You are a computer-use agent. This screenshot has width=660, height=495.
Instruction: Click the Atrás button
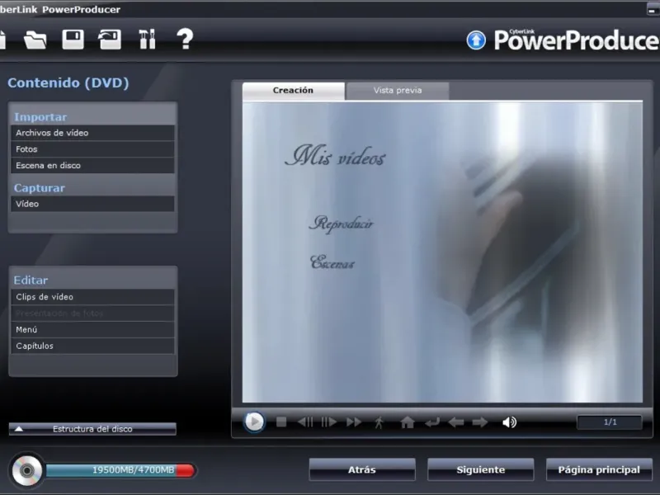pyautogui.click(x=362, y=469)
